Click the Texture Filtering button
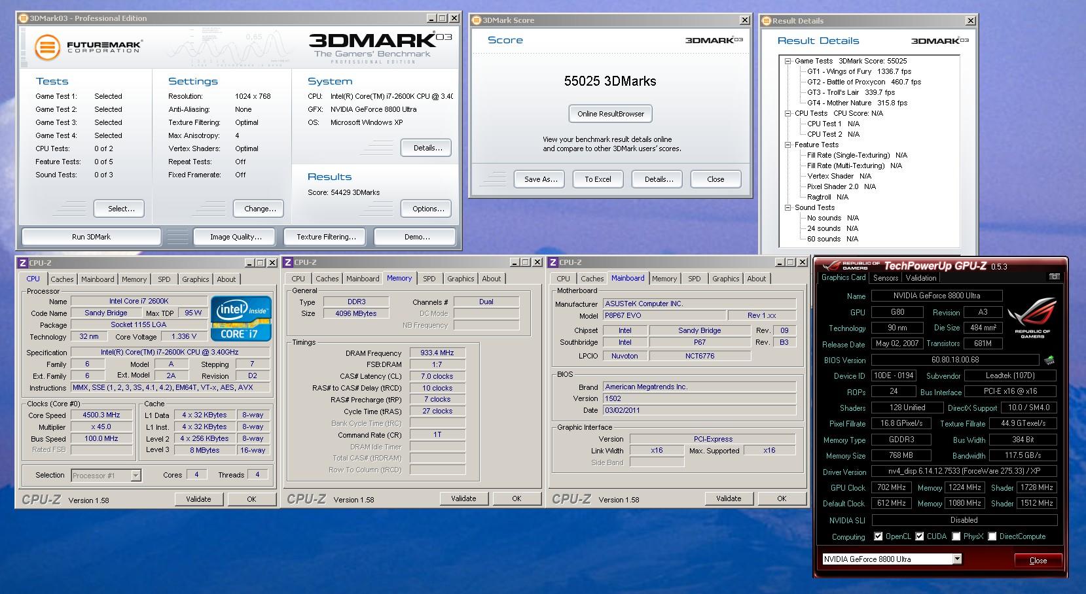 click(326, 237)
